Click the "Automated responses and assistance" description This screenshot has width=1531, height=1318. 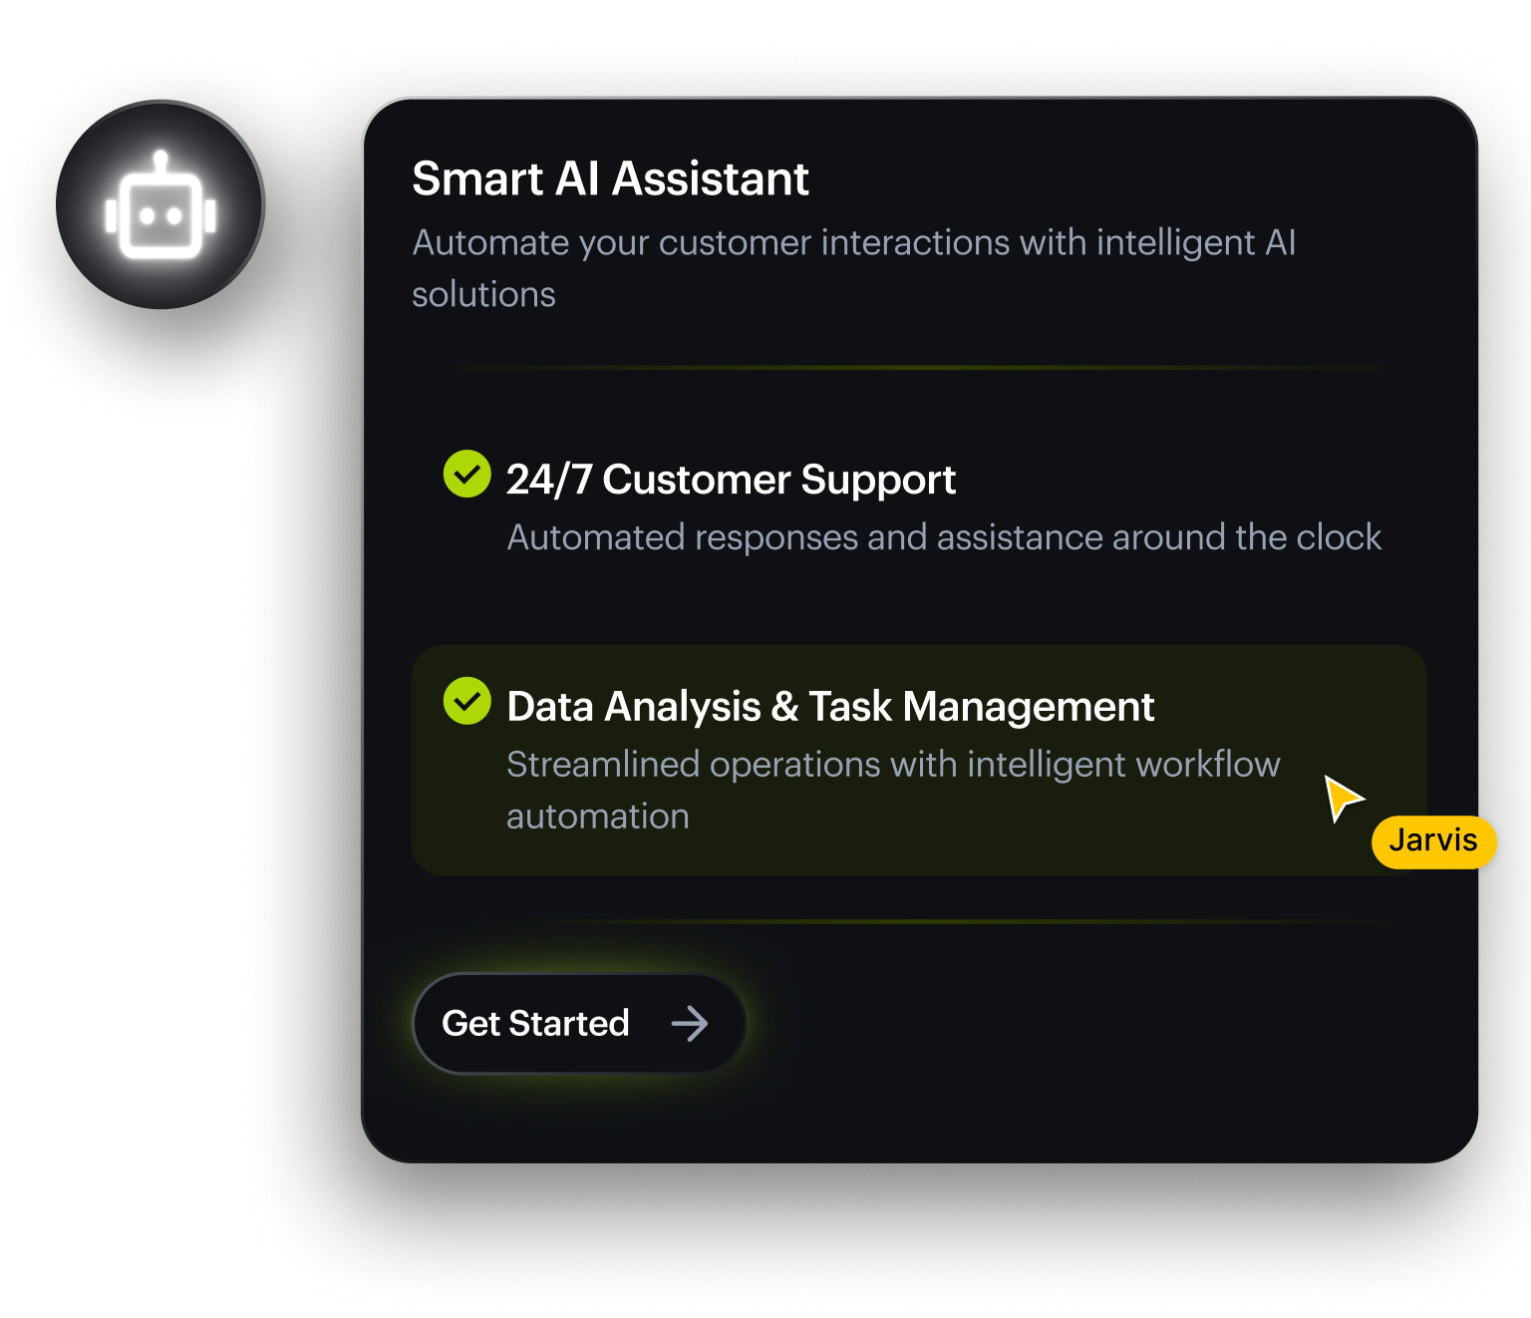943,537
